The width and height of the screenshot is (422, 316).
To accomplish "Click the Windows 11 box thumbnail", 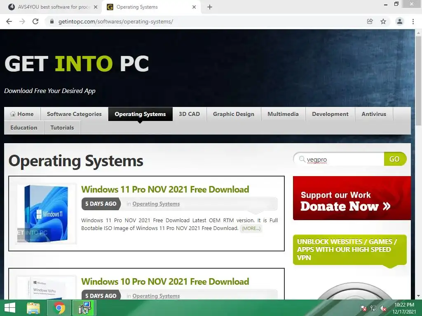I will pyautogui.click(x=47, y=214).
